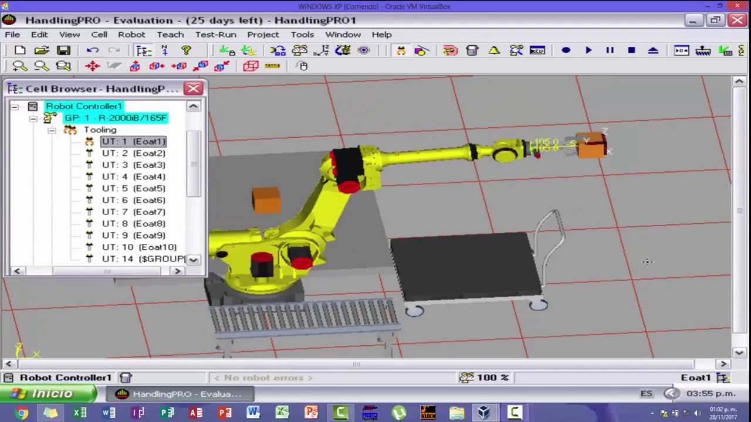The image size is (751, 422).
Task: Zoom out with the minus magnifier icon
Action: (x=41, y=66)
